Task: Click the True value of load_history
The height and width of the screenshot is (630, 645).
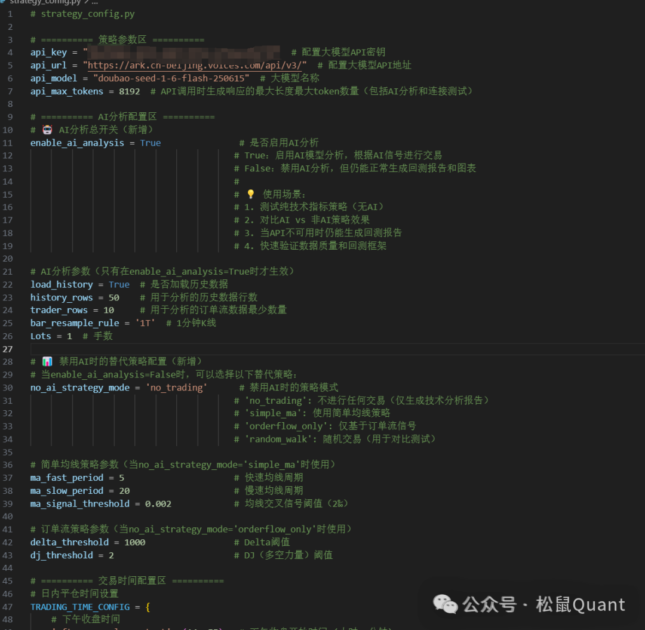Action: point(119,285)
